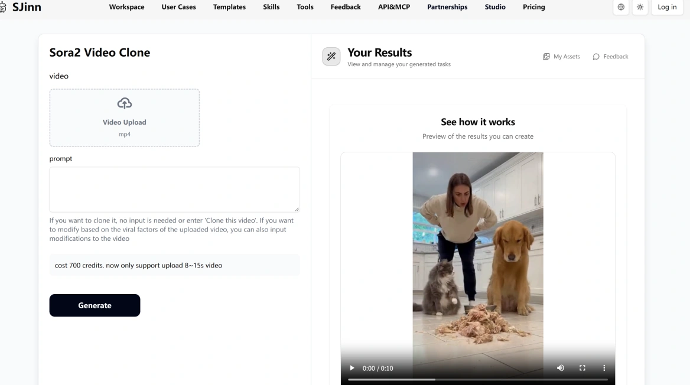Screen dimensions: 690x385
Task: Click the SJinn logo
Action: pyautogui.click(x=21, y=7)
